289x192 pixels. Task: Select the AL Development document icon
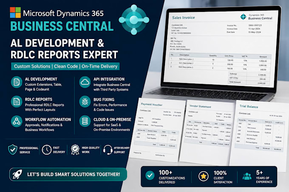17,82
